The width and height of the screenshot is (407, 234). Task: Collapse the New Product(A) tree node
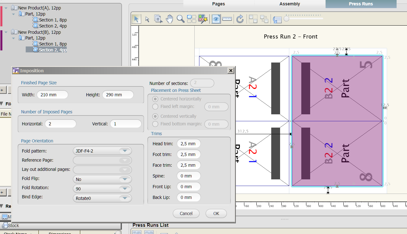[x=6, y=8]
